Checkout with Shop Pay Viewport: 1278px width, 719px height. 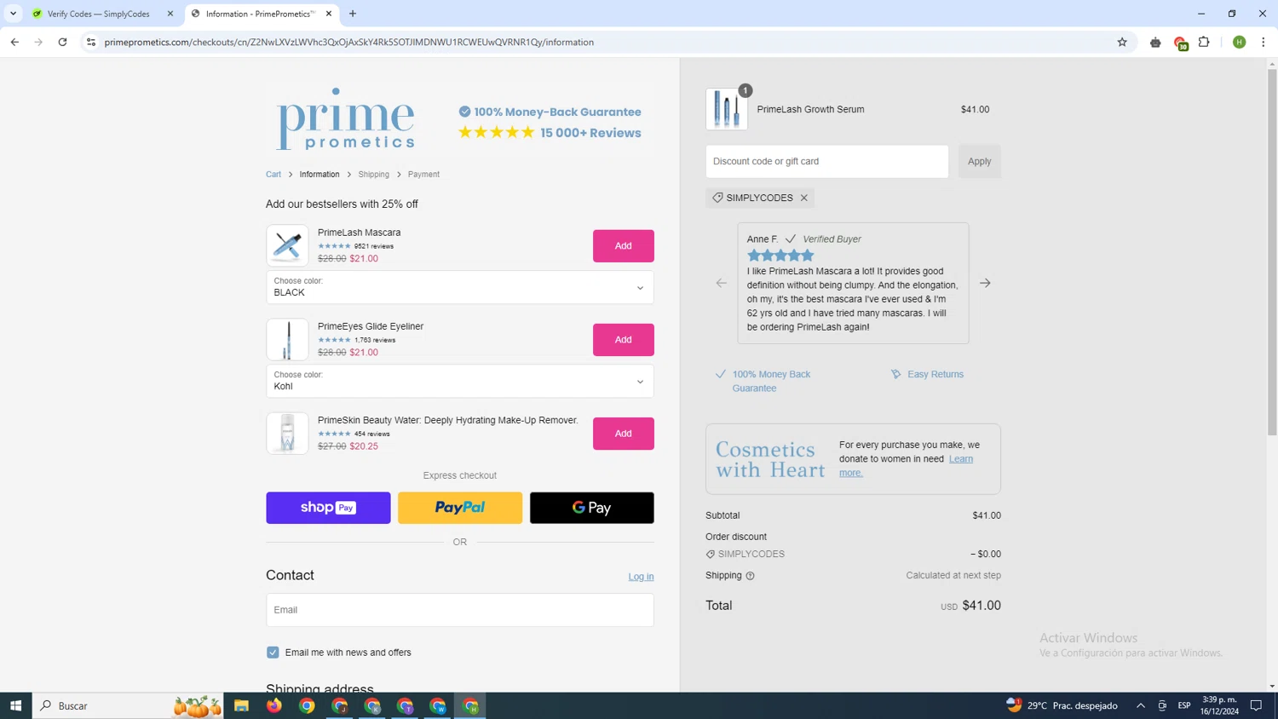tap(328, 508)
